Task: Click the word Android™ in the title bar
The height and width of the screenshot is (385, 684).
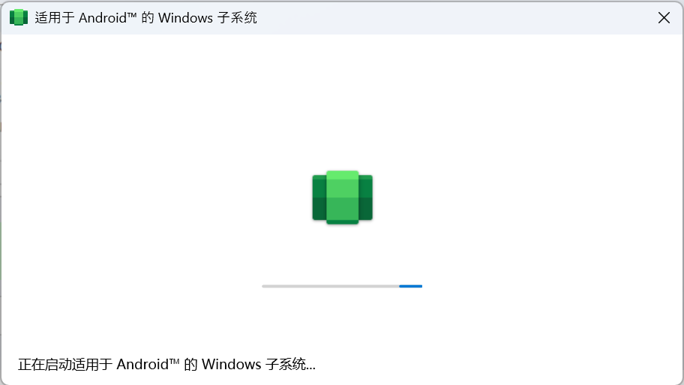Action: pos(108,17)
